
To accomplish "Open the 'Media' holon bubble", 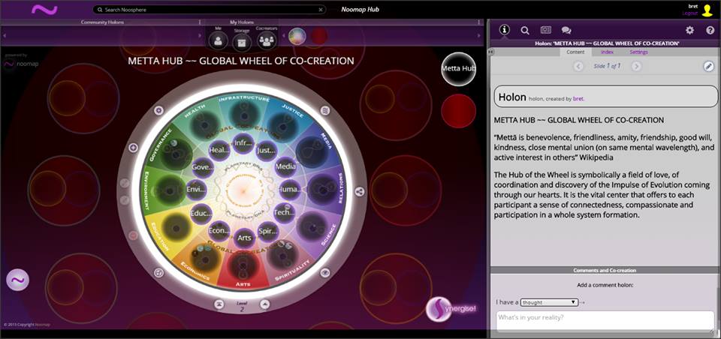I will pyautogui.click(x=285, y=166).
